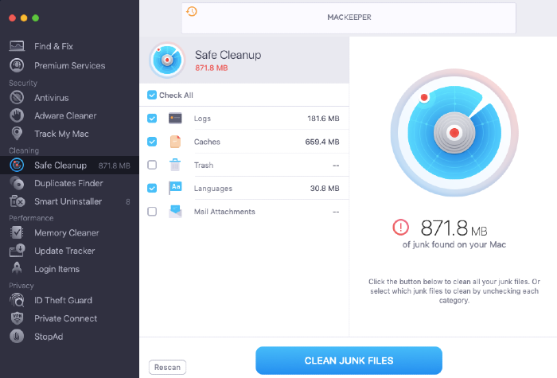Open Smart Uninstaller label
Viewport: 557px width, 378px height.
point(68,201)
